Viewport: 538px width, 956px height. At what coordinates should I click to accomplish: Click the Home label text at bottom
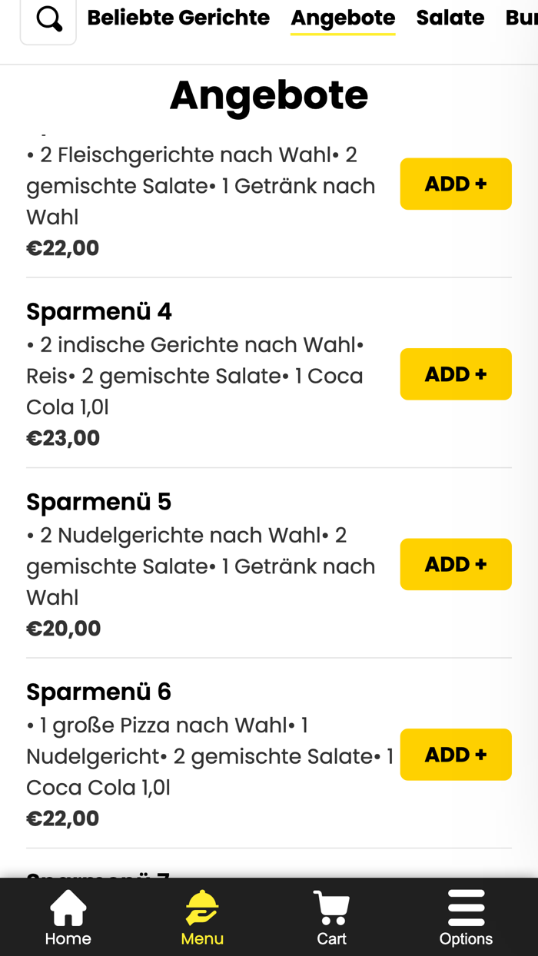point(68,938)
